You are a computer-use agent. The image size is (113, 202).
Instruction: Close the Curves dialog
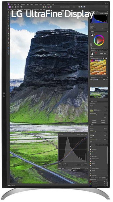(x=87, y=133)
